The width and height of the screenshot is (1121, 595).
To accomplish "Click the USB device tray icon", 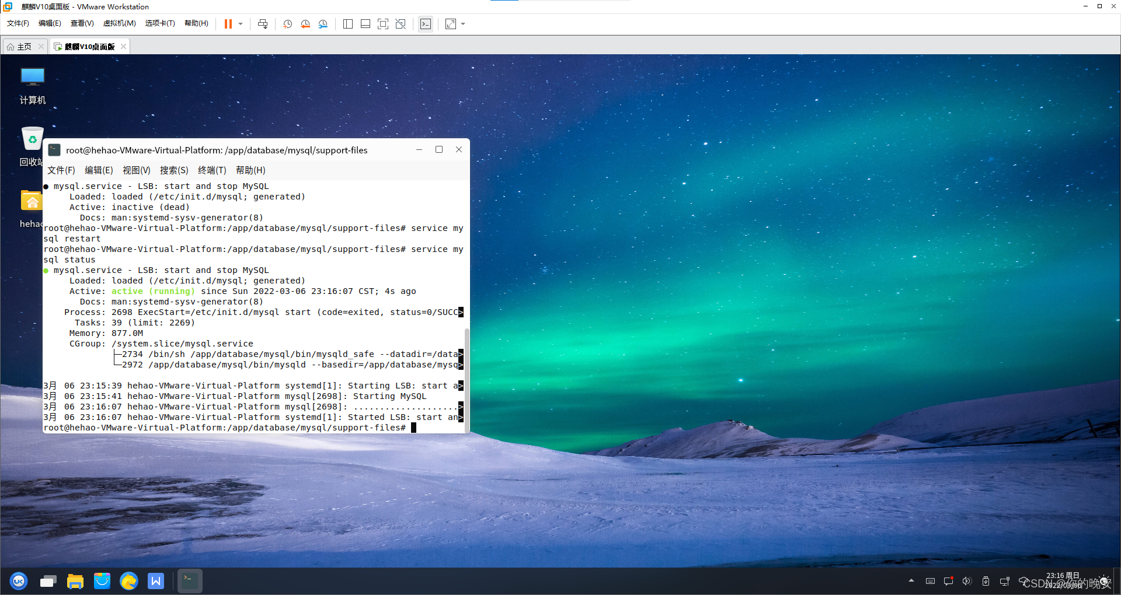I will (986, 581).
